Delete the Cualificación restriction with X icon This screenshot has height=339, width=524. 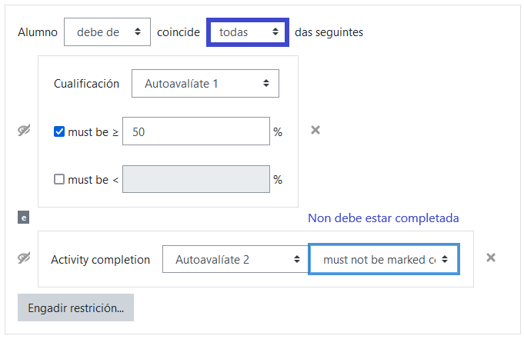315,130
